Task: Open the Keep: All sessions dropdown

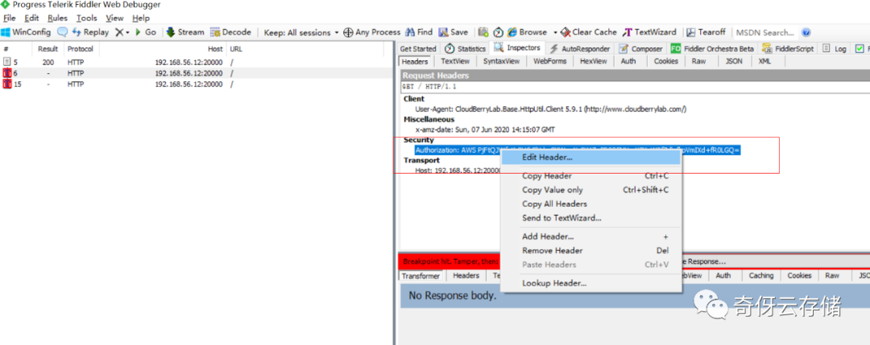Action: pos(301,32)
